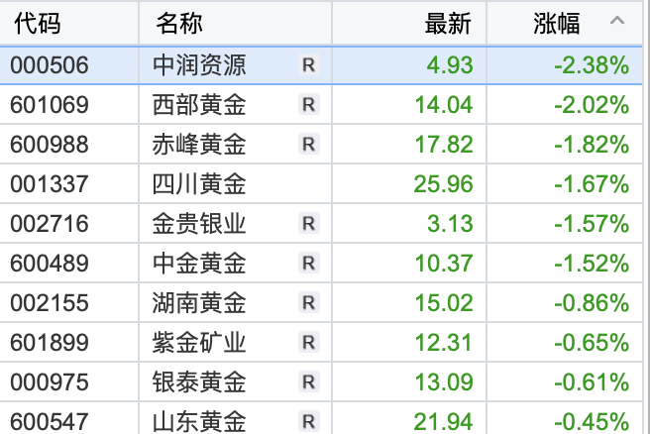Open the 紫金矿业 stock name
This screenshot has width=650, height=434.
[x=199, y=343]
